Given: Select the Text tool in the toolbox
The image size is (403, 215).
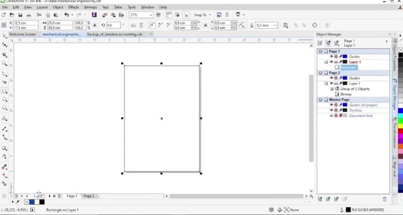Looking at the screenshot, I should (4, 118).
